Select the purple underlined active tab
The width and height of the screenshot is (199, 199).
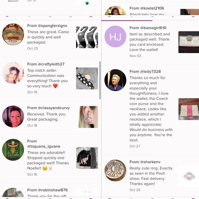tap(127, 21)
